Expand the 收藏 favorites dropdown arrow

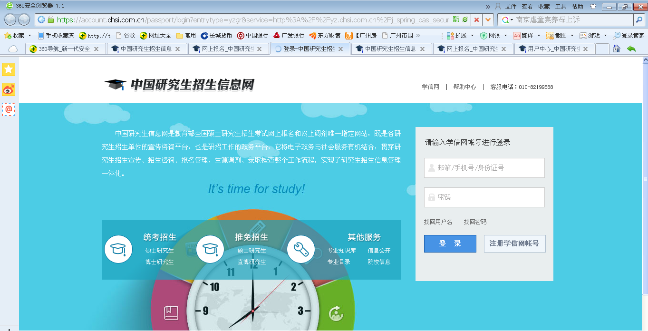pyautogui.click(x=29, y=36)
